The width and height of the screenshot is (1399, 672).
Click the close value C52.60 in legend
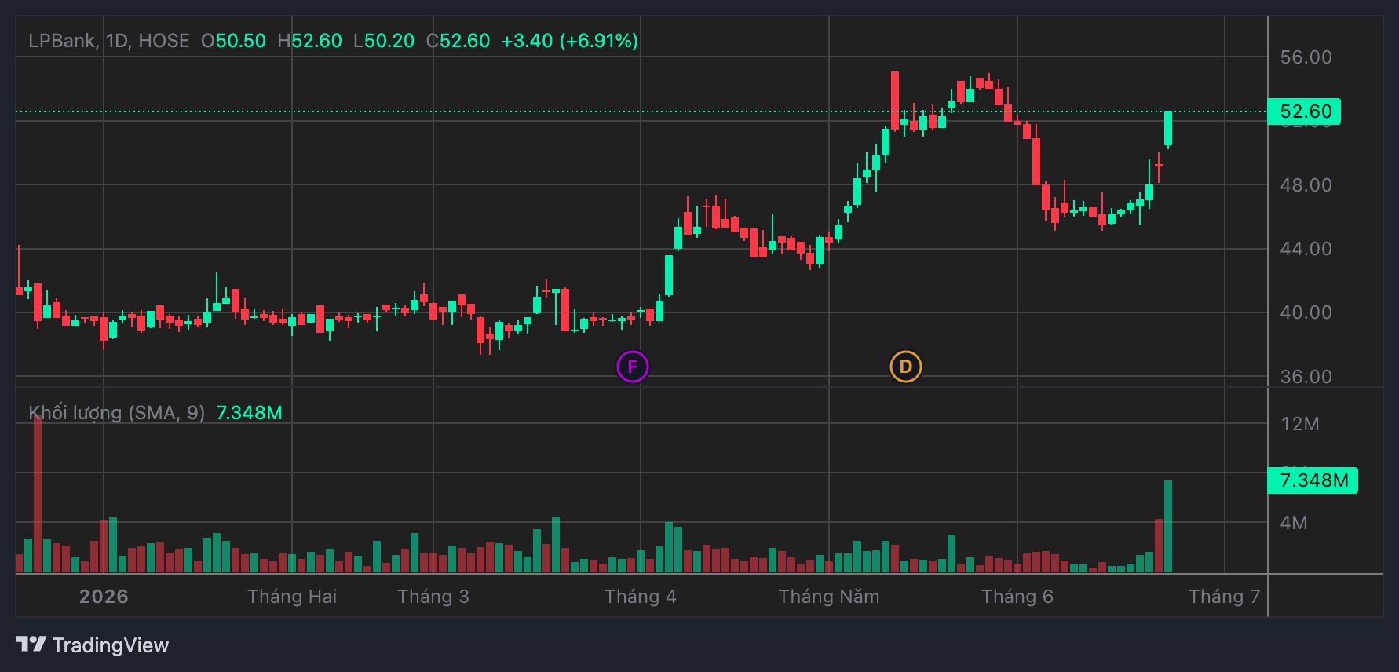(x=458, y=41)
